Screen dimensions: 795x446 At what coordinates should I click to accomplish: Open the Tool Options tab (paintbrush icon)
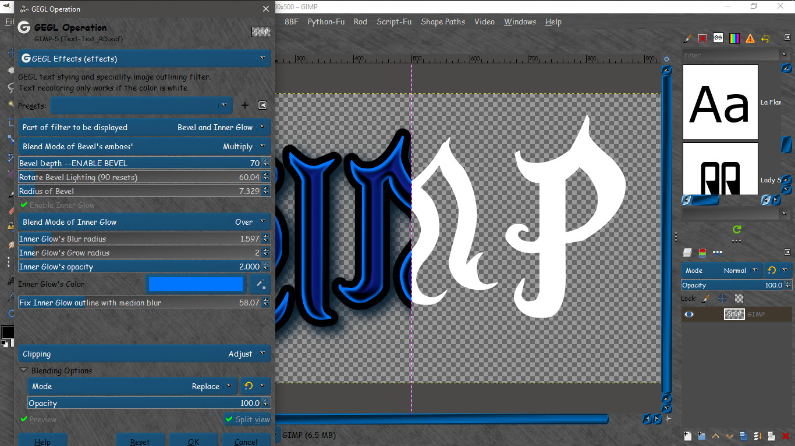(x=687, y=38)
